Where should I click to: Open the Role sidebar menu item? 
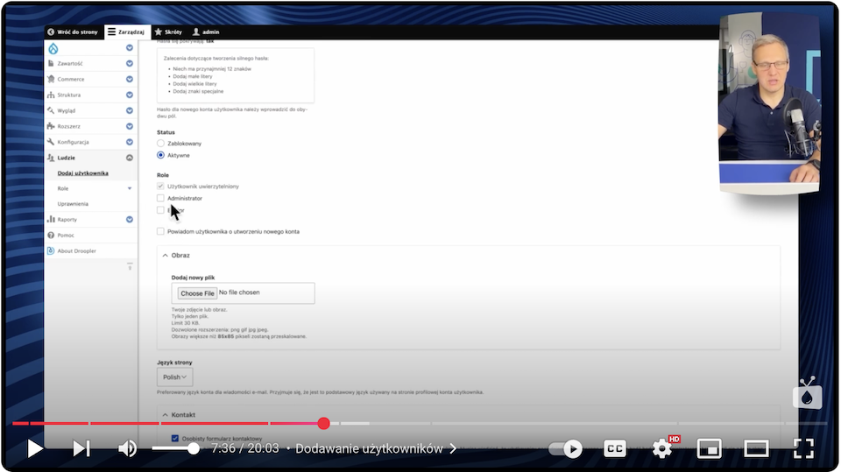pyautogui.click(x=63, y=188)
